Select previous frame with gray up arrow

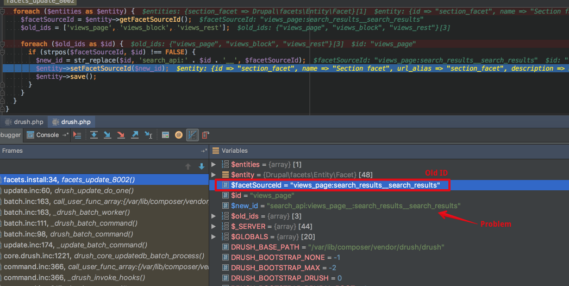click(x=188, y=166)
